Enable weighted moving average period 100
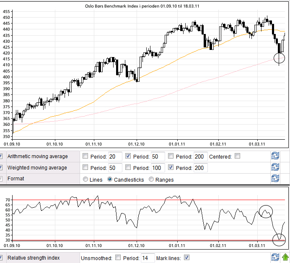This screenshot has width=290, height=263. click(129, 168)
